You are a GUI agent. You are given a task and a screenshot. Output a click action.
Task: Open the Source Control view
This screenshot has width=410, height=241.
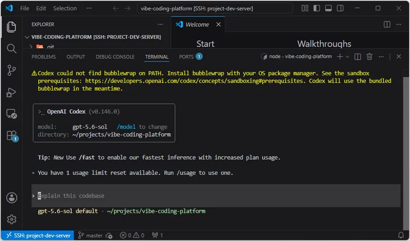pyautogui.click(x=11, y=70)
